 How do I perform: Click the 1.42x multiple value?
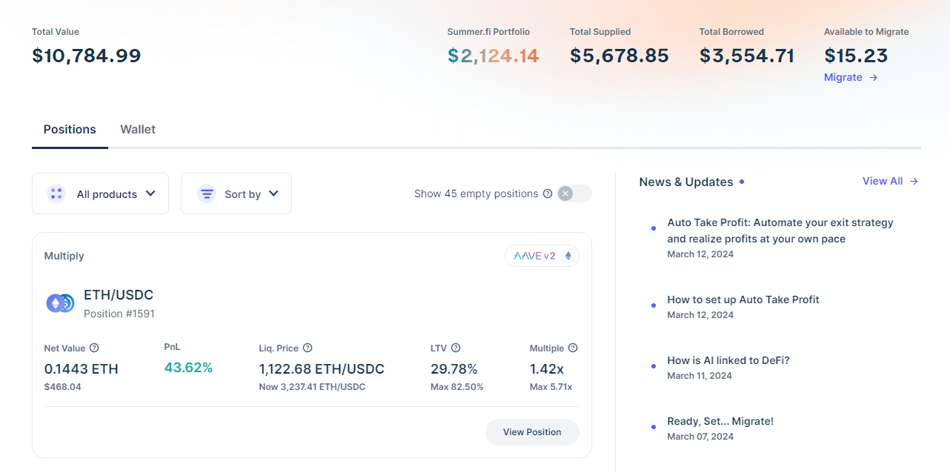tap(546, 369)
